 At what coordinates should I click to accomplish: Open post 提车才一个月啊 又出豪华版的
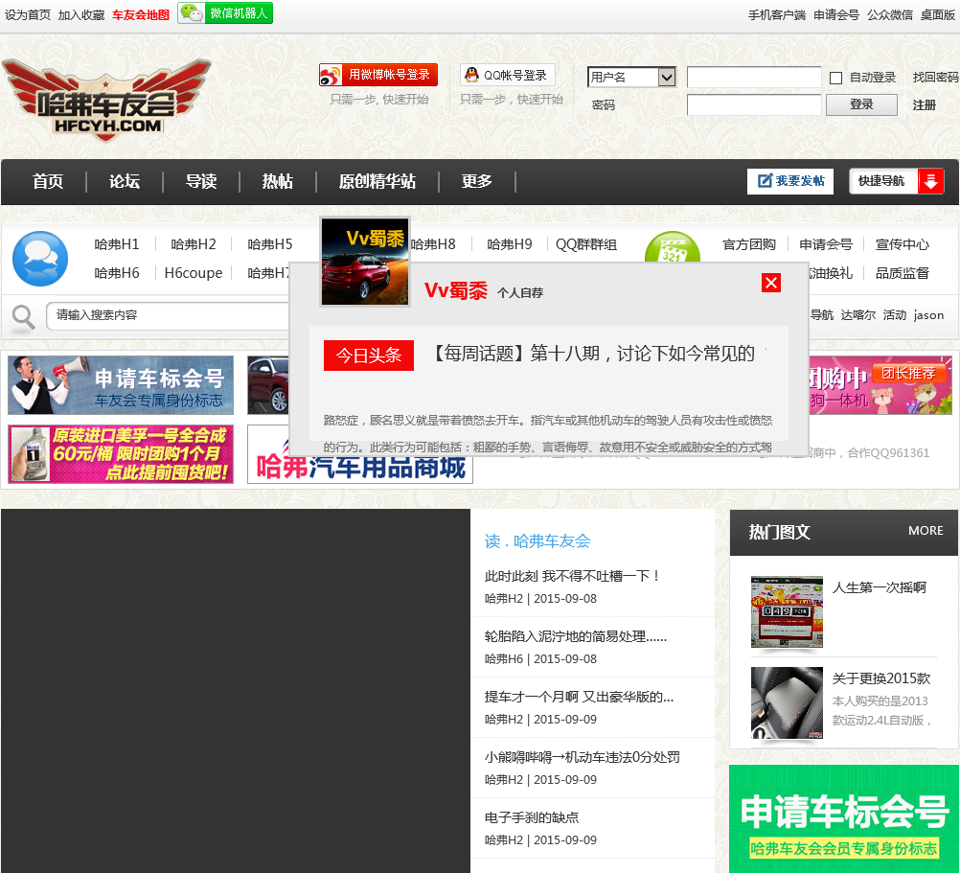(x=580, y=697)
